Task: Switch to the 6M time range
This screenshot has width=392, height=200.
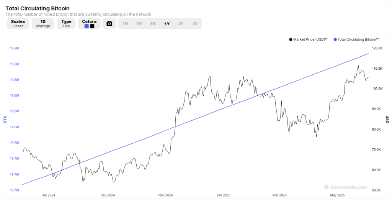Action: [153, 24]
